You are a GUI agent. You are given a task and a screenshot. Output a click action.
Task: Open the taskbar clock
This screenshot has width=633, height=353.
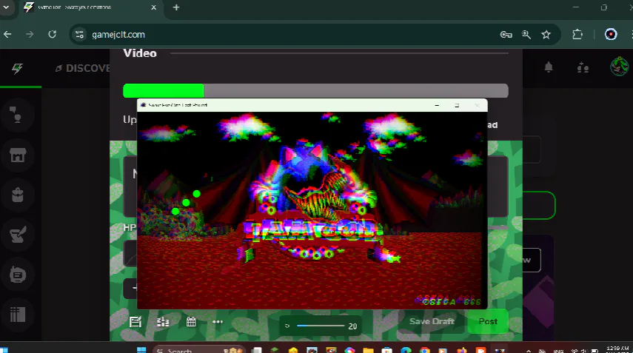click(617, 349)
